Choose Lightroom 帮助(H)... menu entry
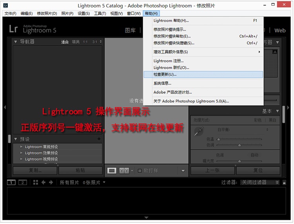The height and width of the screenshot is (224, 294). [203, 21]
